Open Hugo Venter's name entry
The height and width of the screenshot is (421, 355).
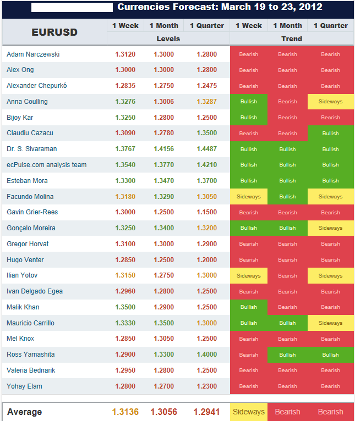point(25,259)
